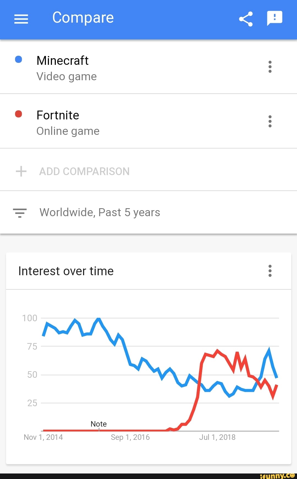Click ADD COMPARISON
Screen dimensions: 297x479
84,171
